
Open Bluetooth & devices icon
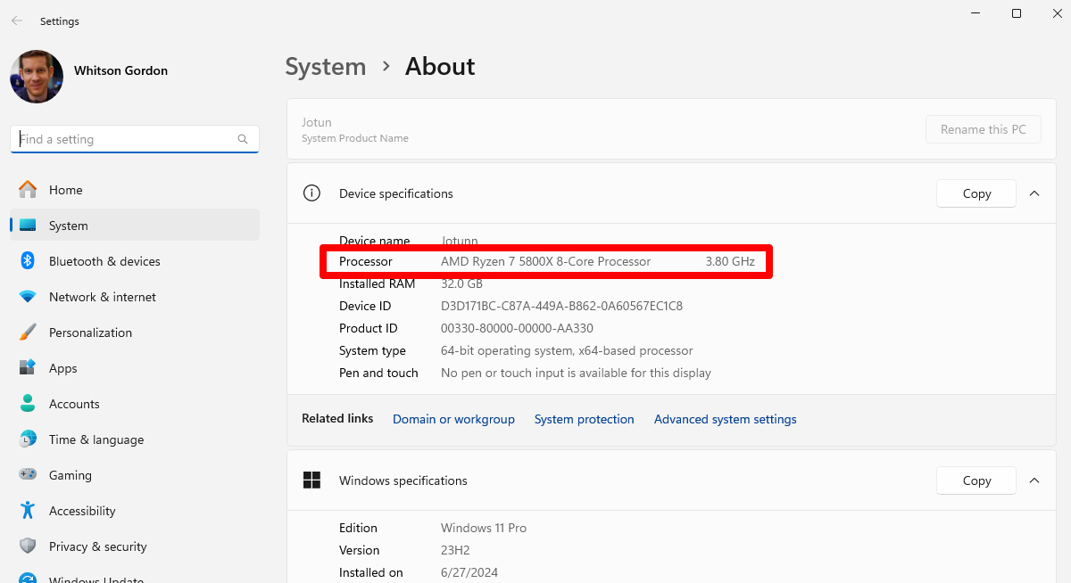(x=28, y=261)
